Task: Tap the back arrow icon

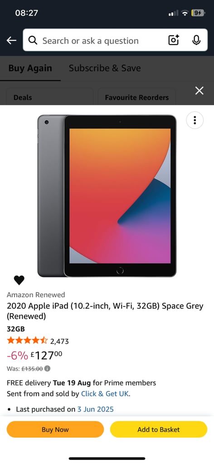Action: click(x=11, y=40)
